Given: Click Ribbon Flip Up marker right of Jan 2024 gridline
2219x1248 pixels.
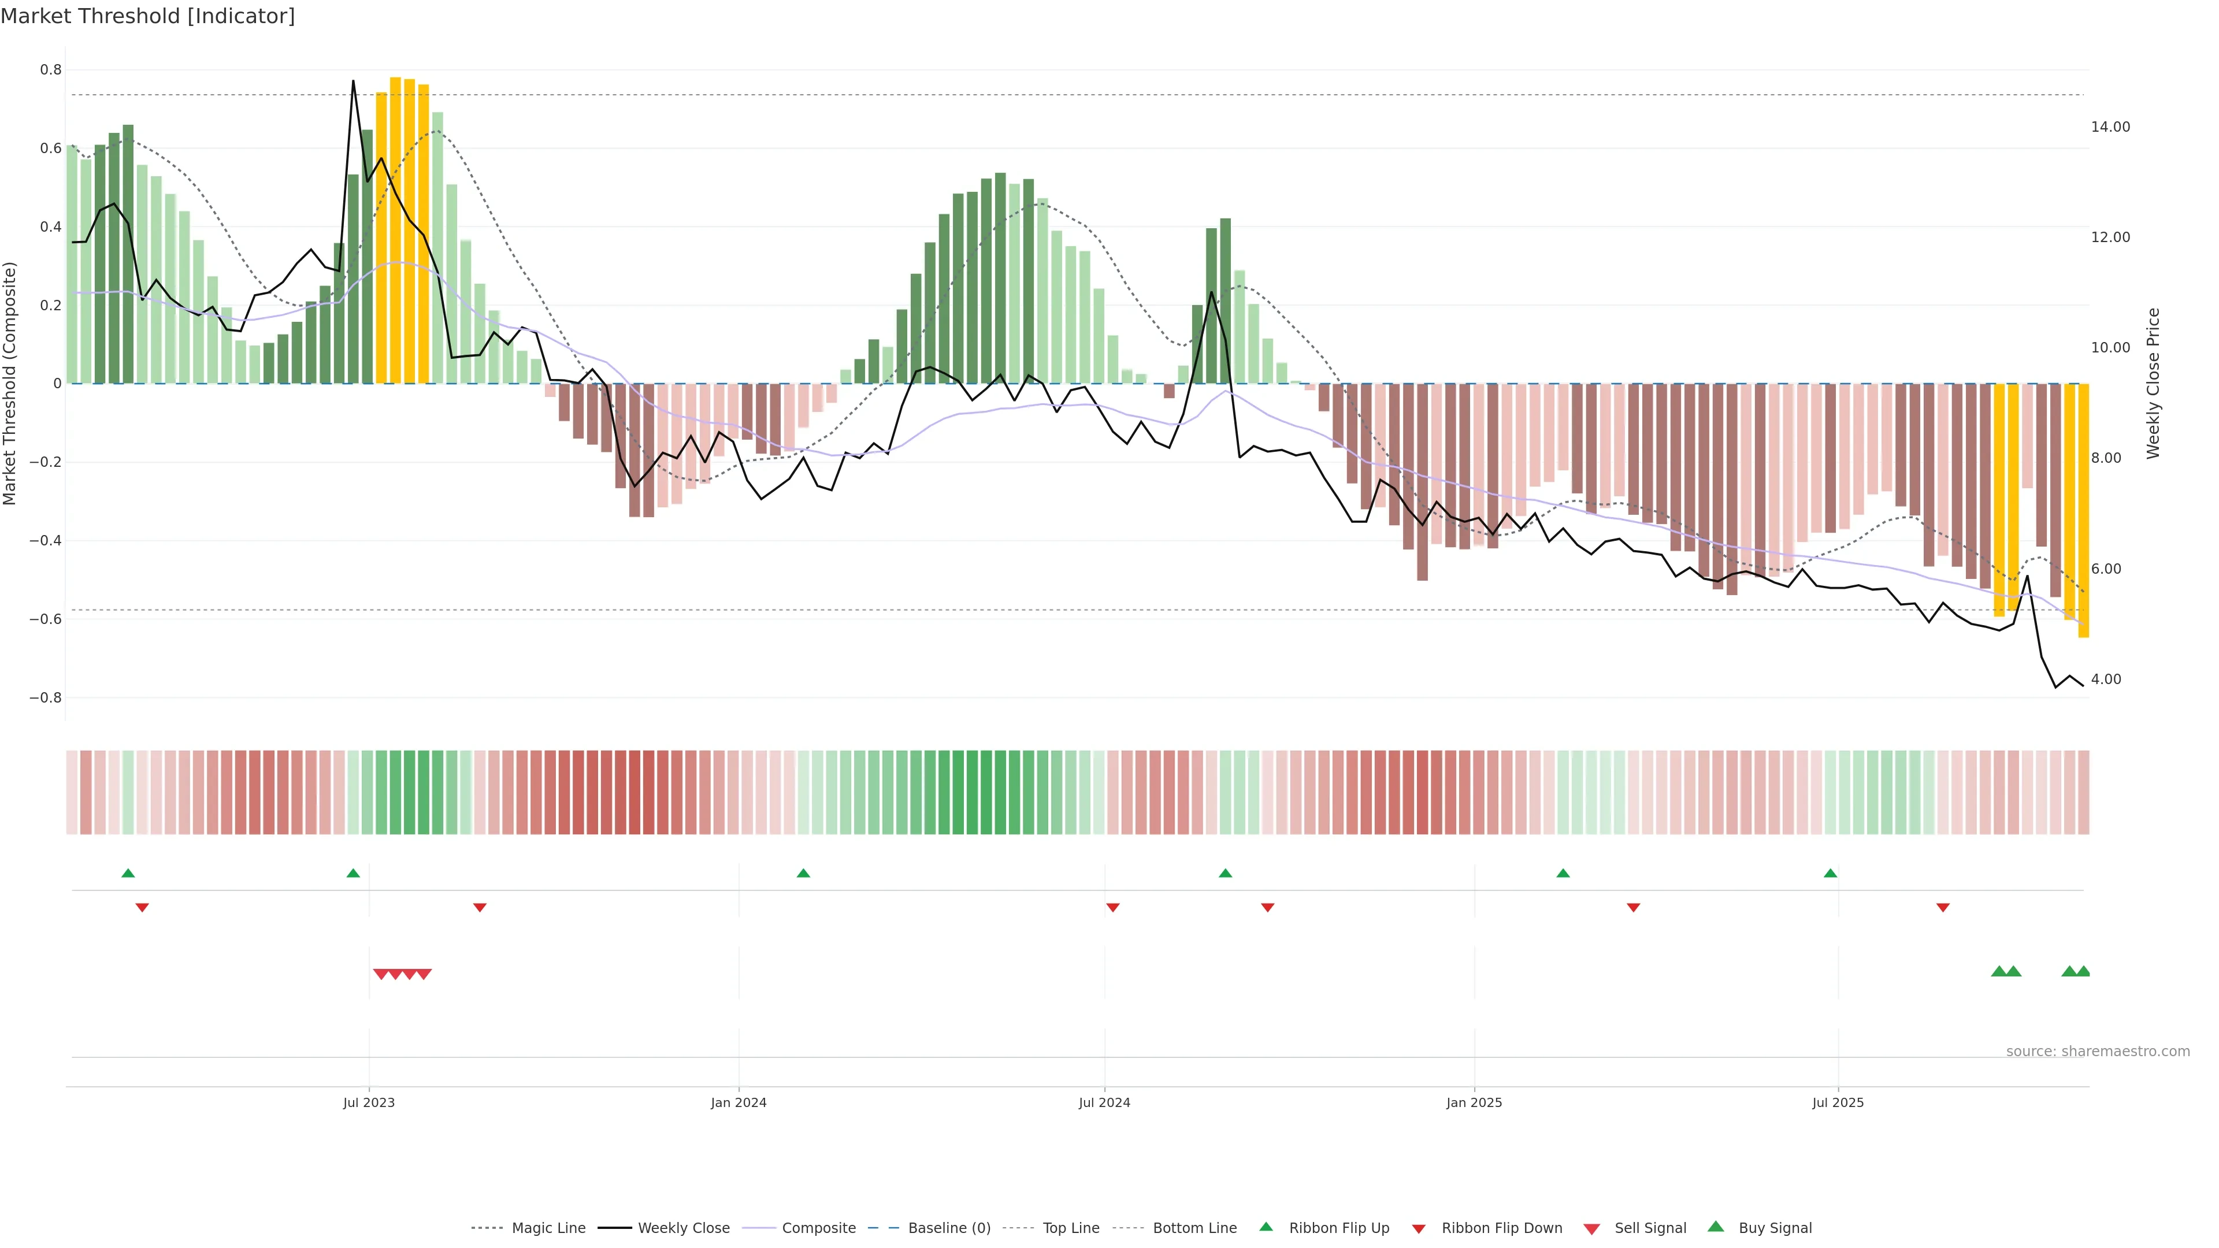Looking at the screenshot, I should click(804, 874).
